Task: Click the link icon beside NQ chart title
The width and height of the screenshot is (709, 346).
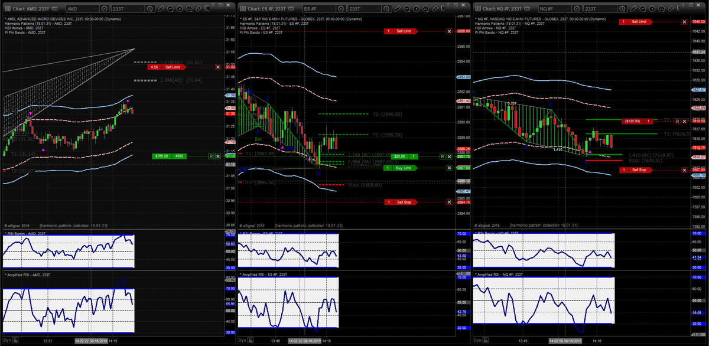Action: [x=526, y=9]
